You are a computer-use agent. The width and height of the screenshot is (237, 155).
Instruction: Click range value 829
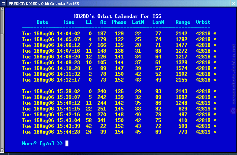tap(183, 109)
